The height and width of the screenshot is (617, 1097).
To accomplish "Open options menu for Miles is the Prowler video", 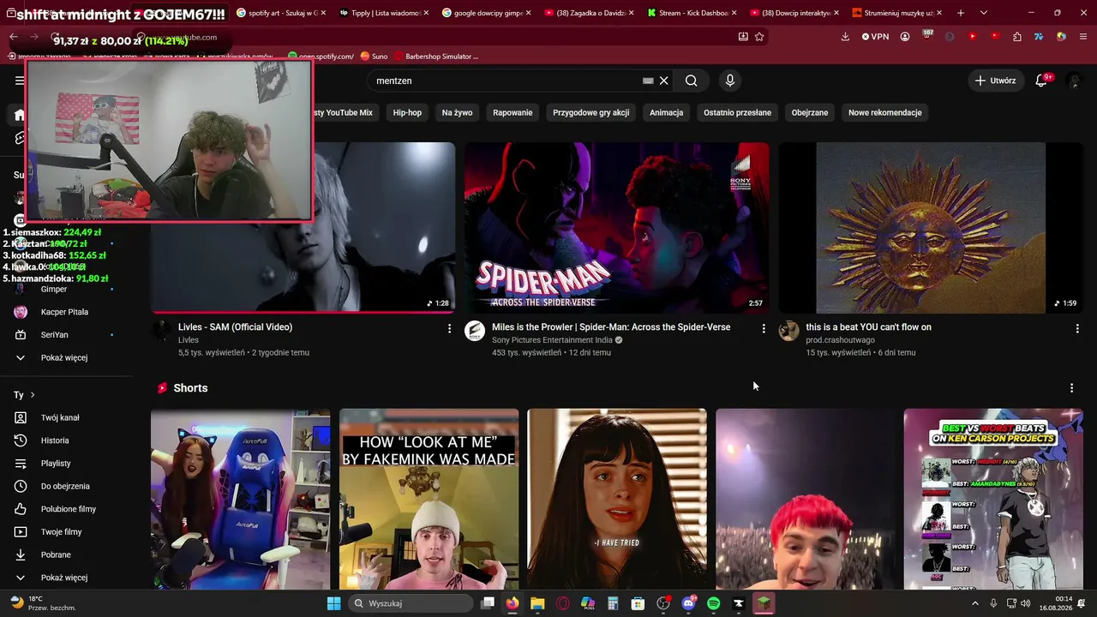I will (764, 328).
